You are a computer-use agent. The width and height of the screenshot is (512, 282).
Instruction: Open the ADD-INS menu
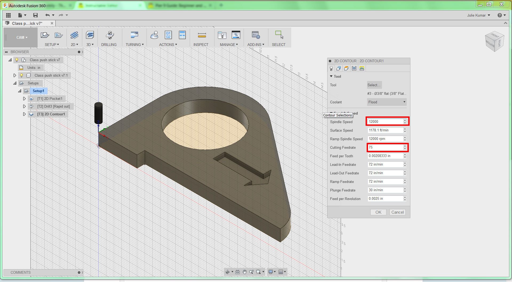256,45
